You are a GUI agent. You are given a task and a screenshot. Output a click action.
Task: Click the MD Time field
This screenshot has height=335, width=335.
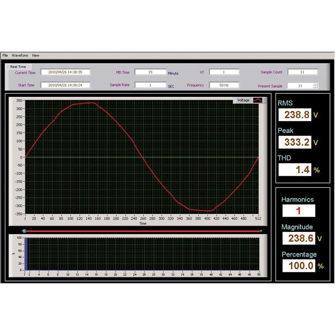(150, 72)
